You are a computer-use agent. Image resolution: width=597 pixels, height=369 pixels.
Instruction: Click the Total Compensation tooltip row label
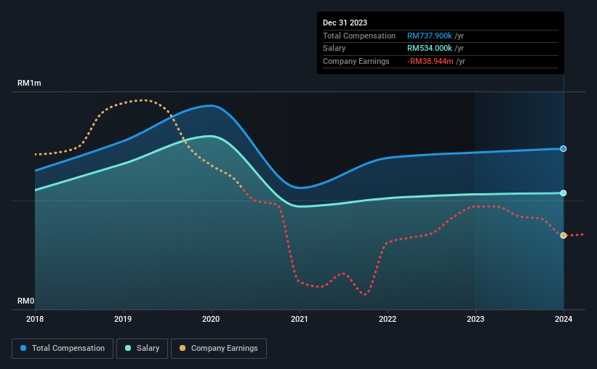coord(359,36)
